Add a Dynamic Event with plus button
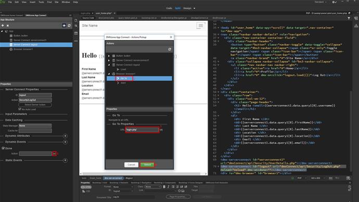The image size is (359, 202). [x=65, y=142]
